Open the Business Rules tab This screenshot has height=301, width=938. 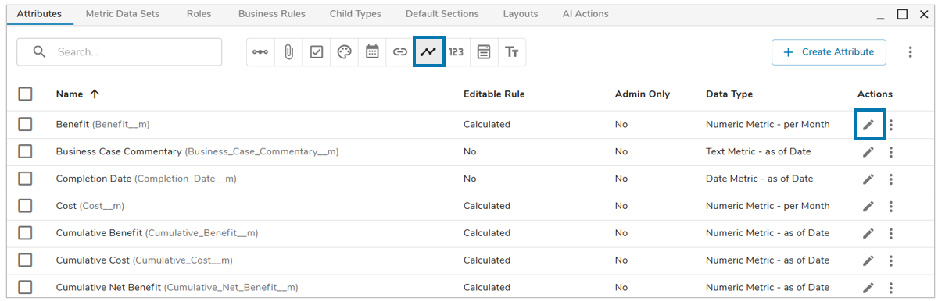(272, 14)
